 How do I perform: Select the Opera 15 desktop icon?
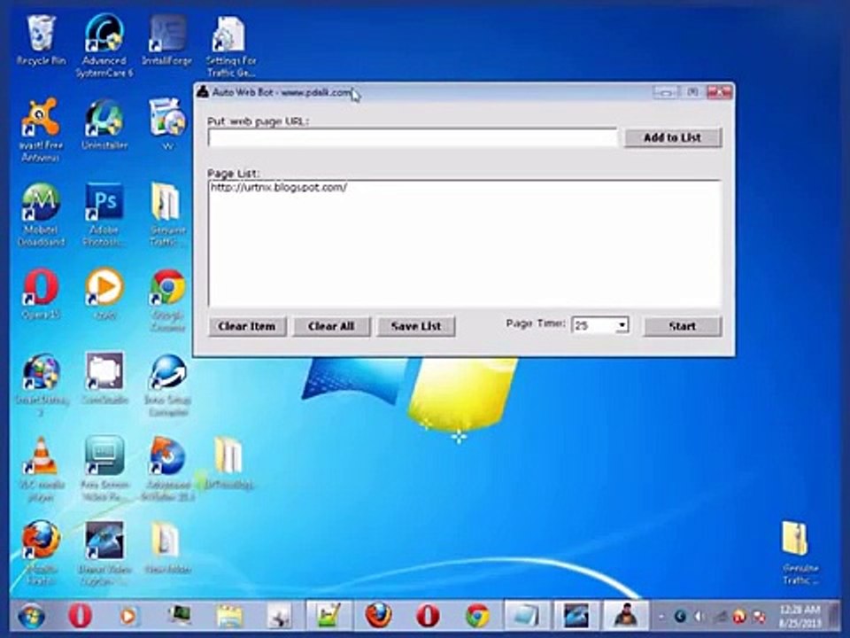[x=41, y=293]
